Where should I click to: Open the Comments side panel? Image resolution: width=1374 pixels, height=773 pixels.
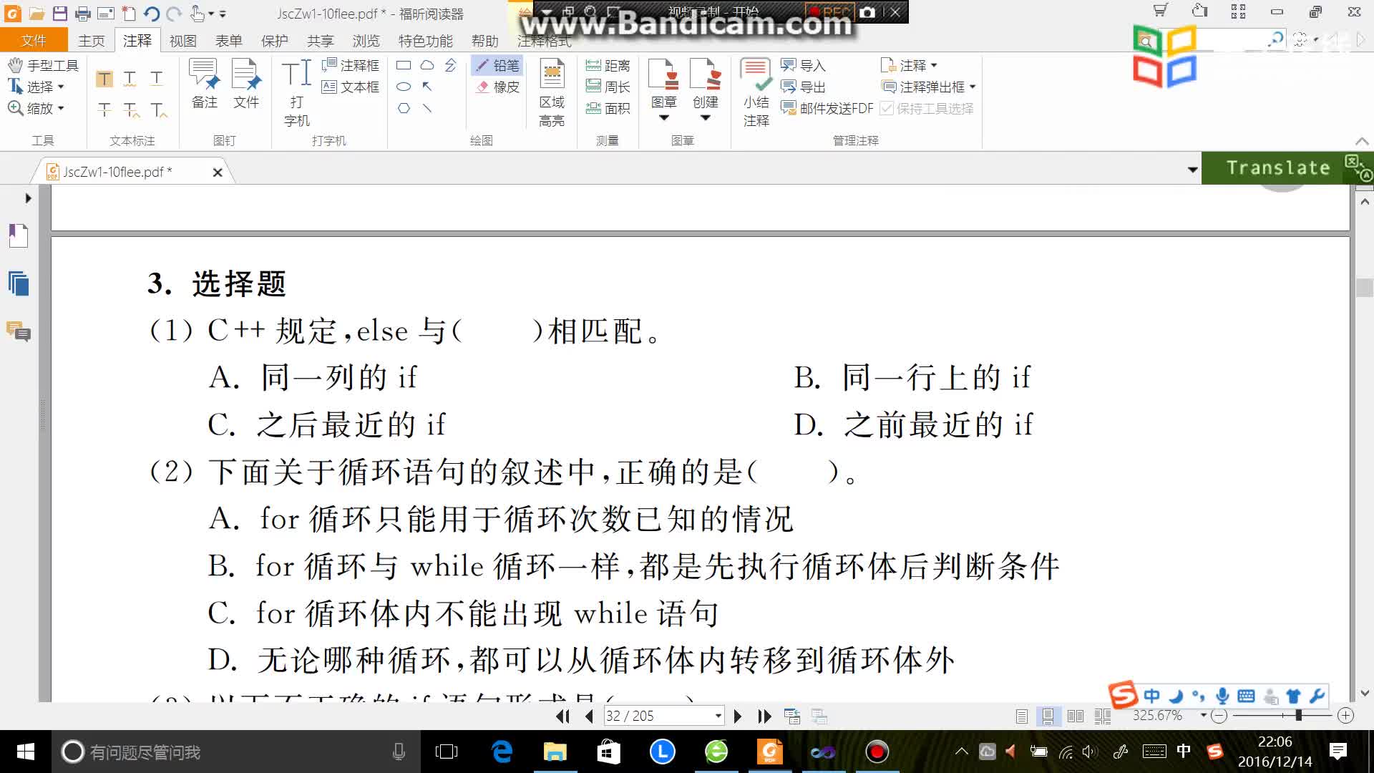click(19, 331)
